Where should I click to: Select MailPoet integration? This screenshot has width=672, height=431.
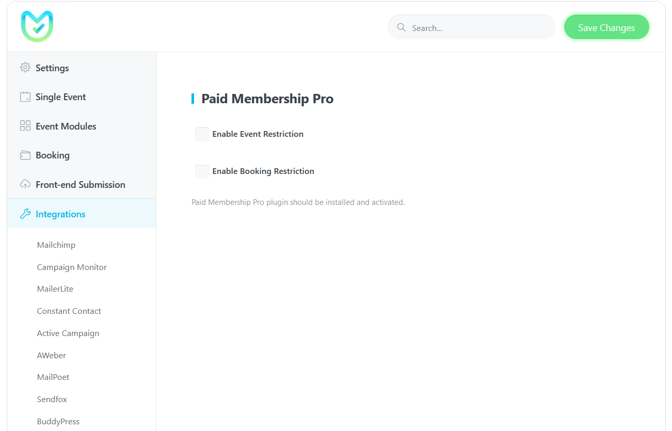coord(53,377)
